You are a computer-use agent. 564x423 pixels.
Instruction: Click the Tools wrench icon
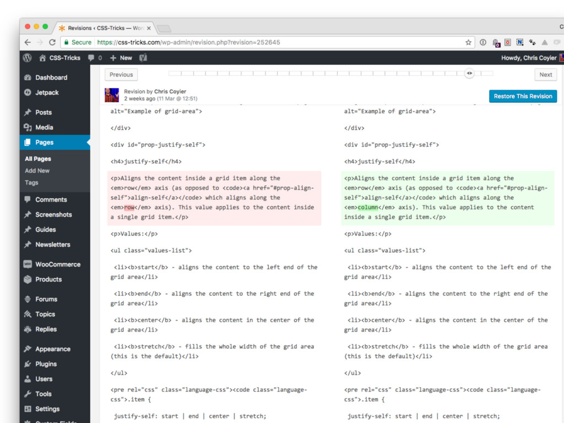pyautogui.click(x=28, y=394)
